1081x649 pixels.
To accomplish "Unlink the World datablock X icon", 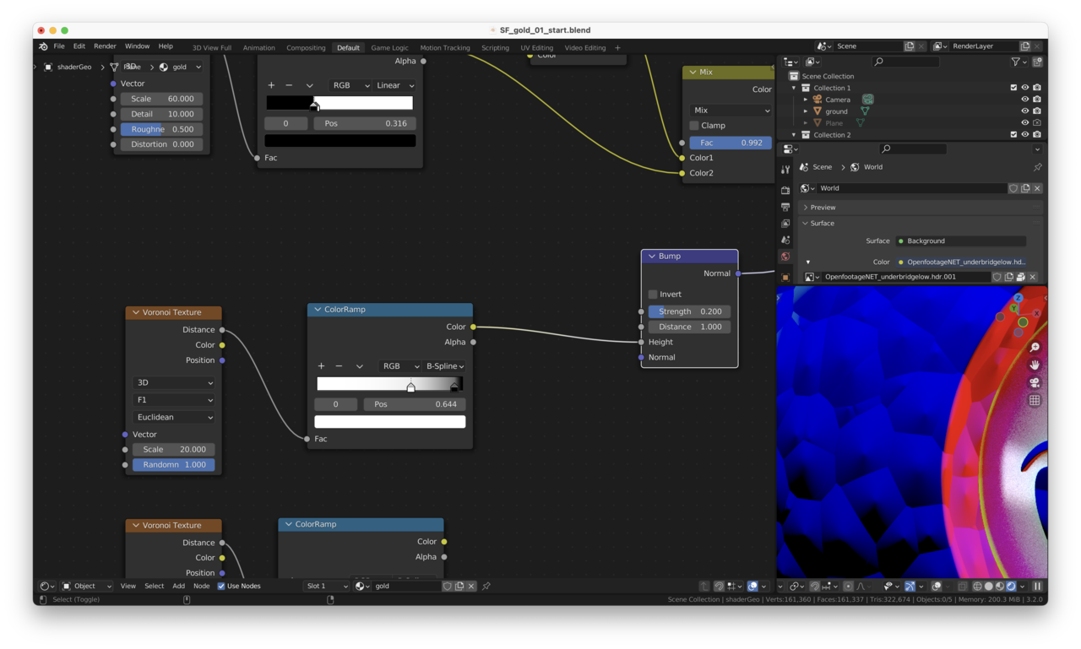I will point(1037,188).
